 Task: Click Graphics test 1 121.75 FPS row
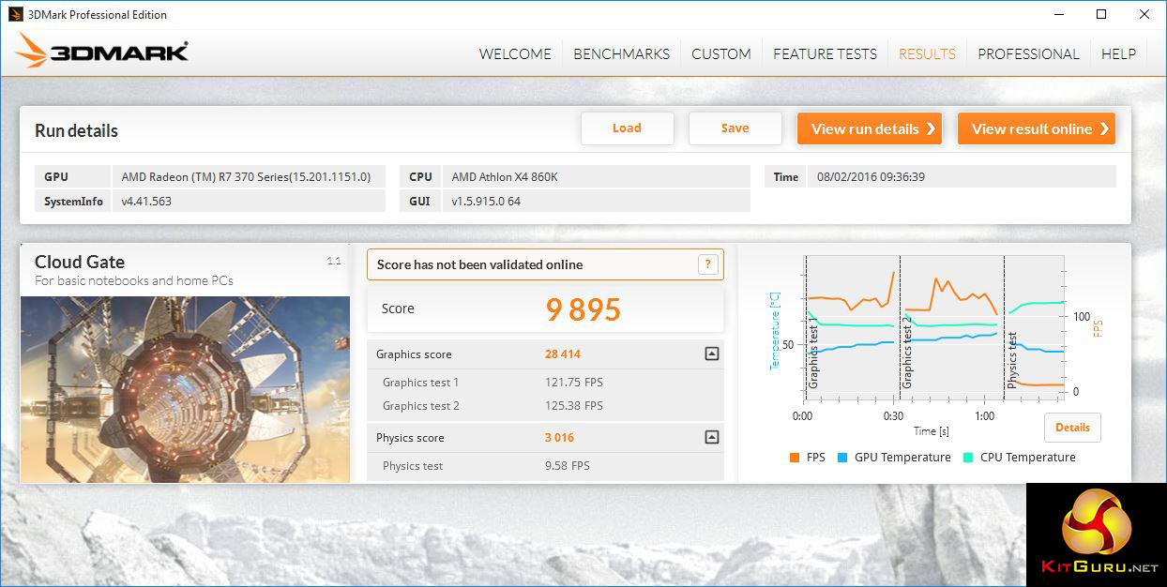pos(545,383)
